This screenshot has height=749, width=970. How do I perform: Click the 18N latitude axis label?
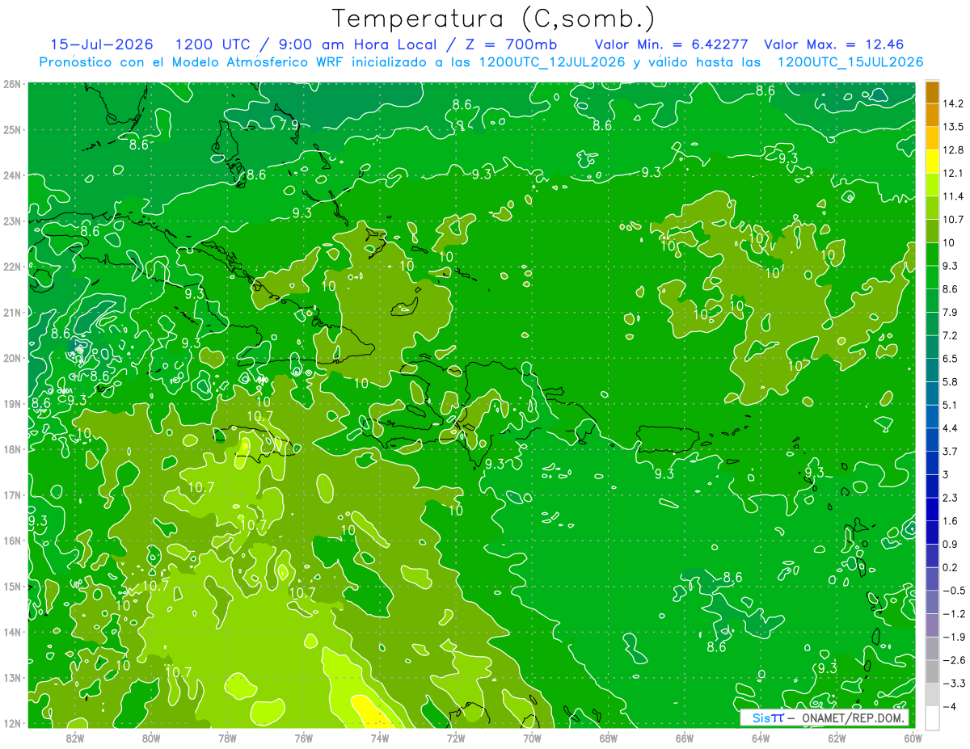tap(12, 449)
